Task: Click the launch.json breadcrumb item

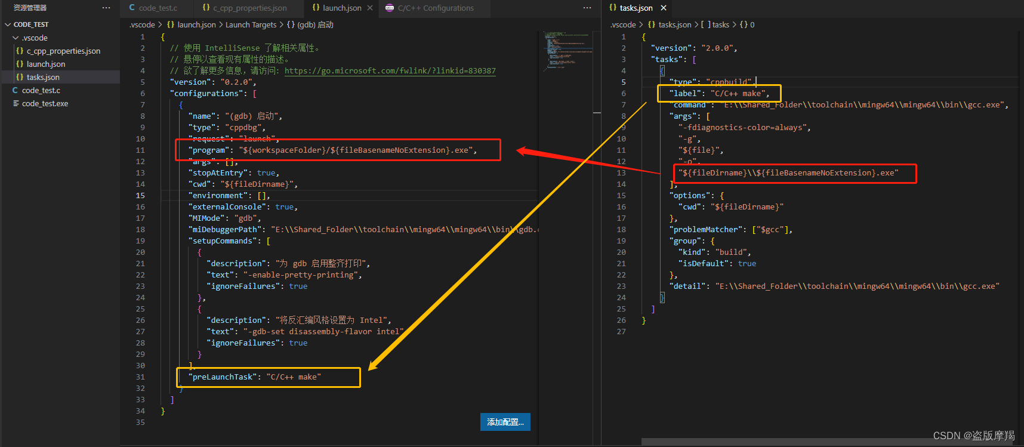Action: click(196, 24)
